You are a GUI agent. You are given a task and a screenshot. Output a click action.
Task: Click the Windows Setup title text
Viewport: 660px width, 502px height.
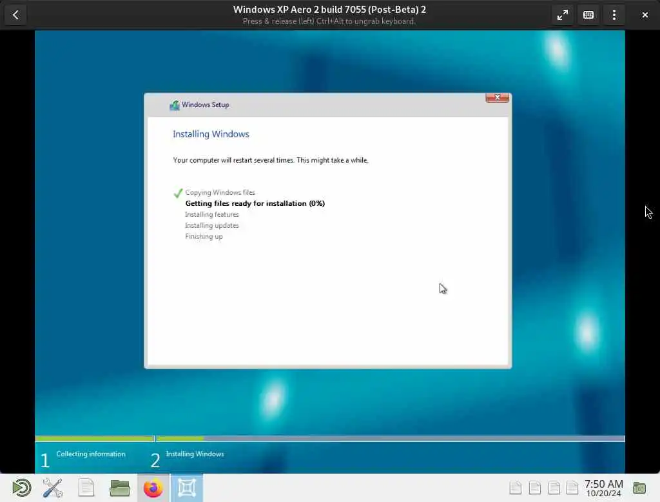pyautogui.click(x=206, y=105)
